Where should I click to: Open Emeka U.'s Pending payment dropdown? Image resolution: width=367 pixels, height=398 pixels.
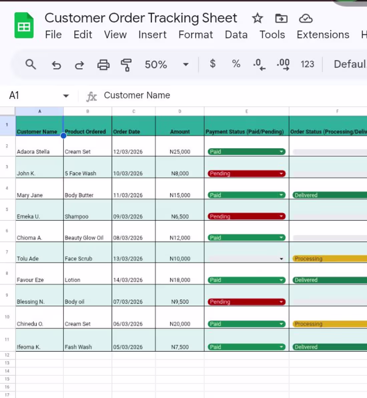[x=247, y=216]
